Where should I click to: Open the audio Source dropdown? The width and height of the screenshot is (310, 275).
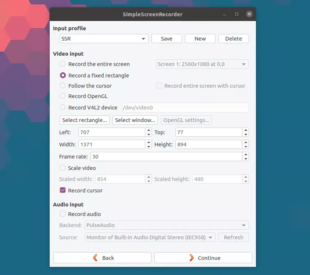click(x=150, y=237)
